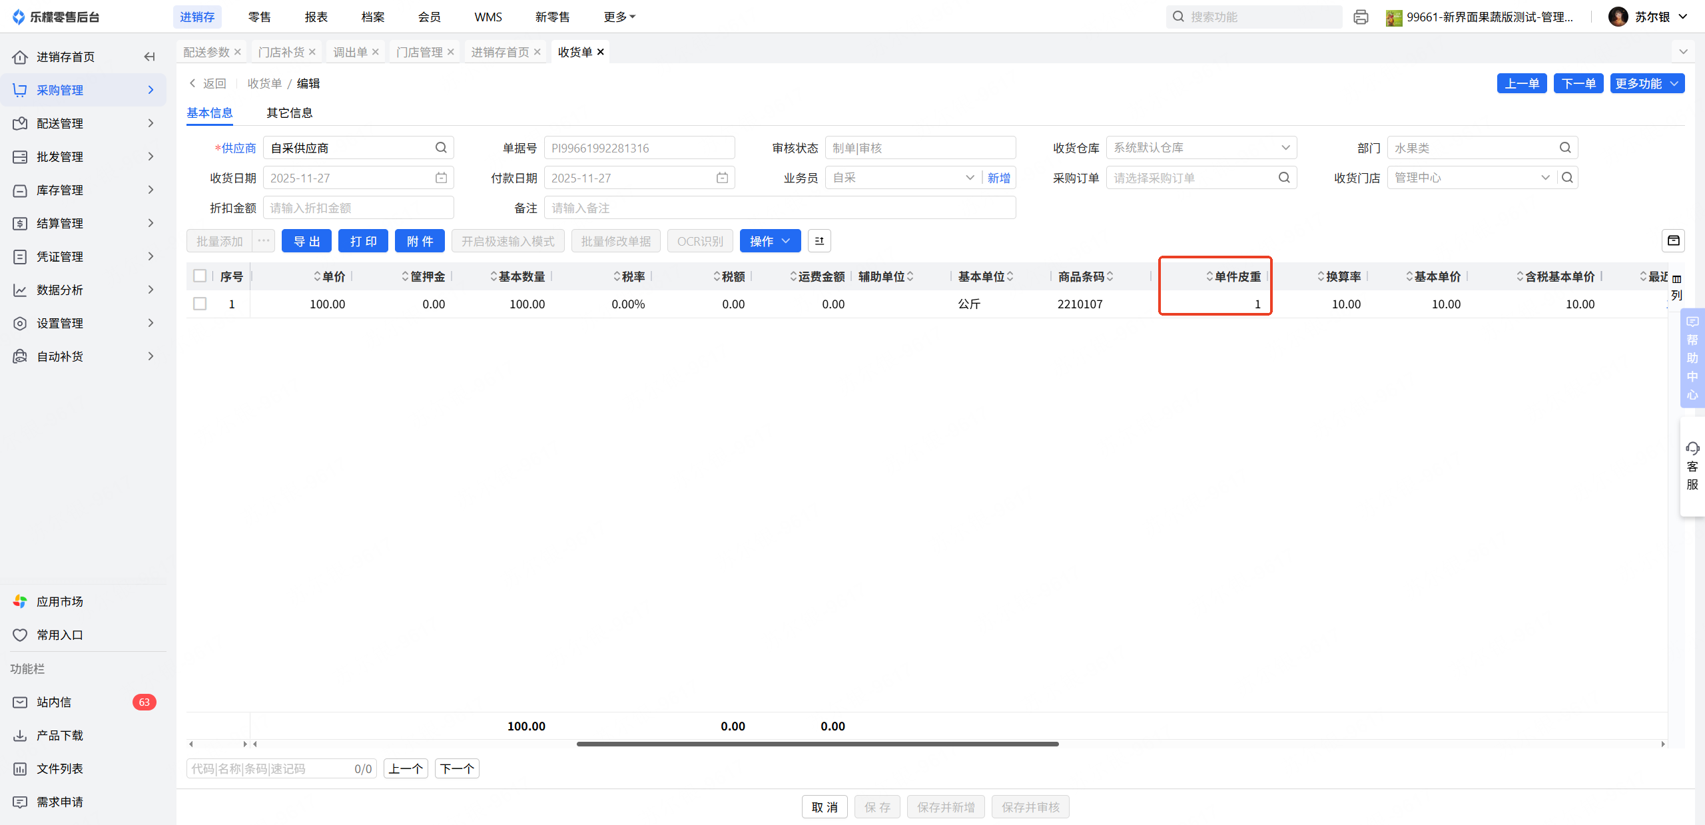
Task: Sort by the 单件皮重 column header
Action: [x=1237, y=276]
